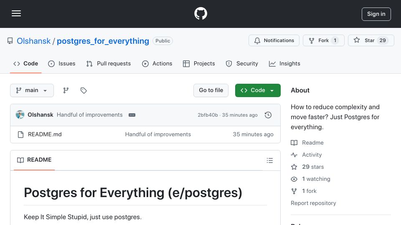Click the fork count 1 badge
Viewport: 401px width, 225px height.
click(x=335, y=40)
